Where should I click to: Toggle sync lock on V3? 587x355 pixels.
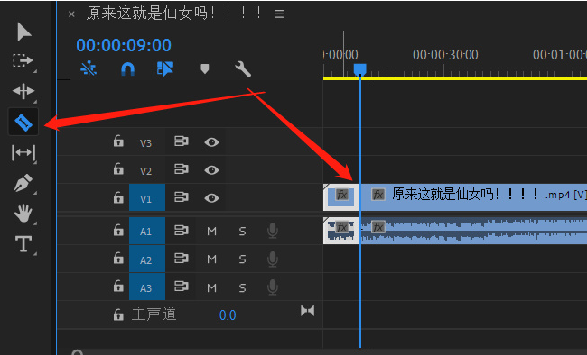[182, 141]
